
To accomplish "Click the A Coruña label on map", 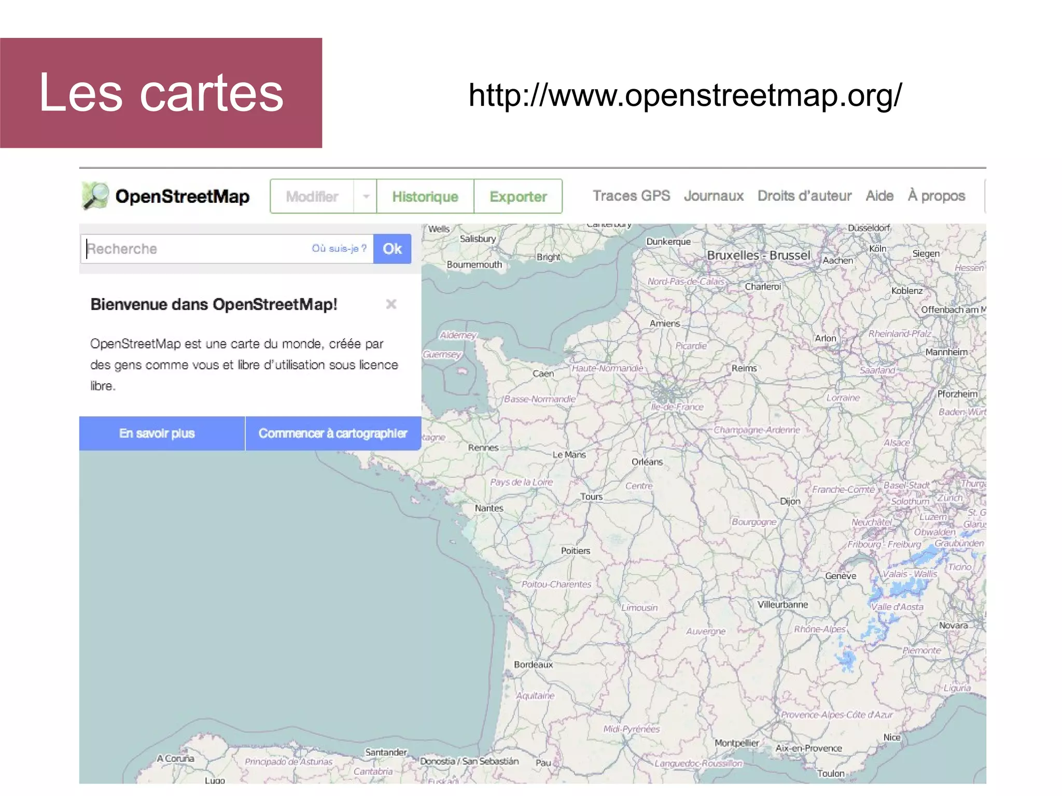I will [x=175, y=758].
